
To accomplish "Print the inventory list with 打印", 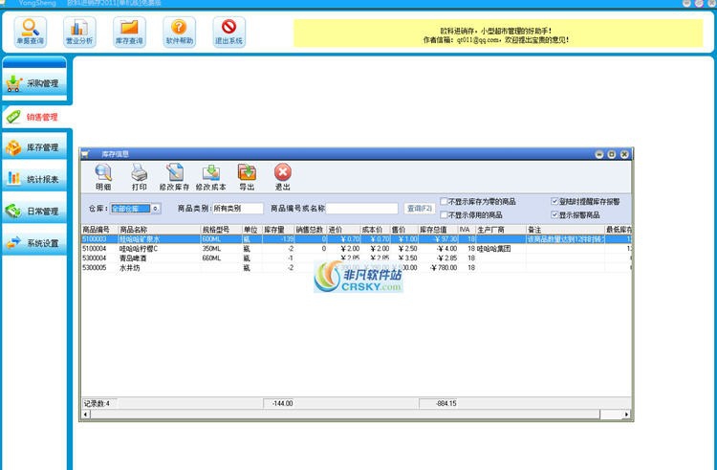I will click(x=140, y=176).
